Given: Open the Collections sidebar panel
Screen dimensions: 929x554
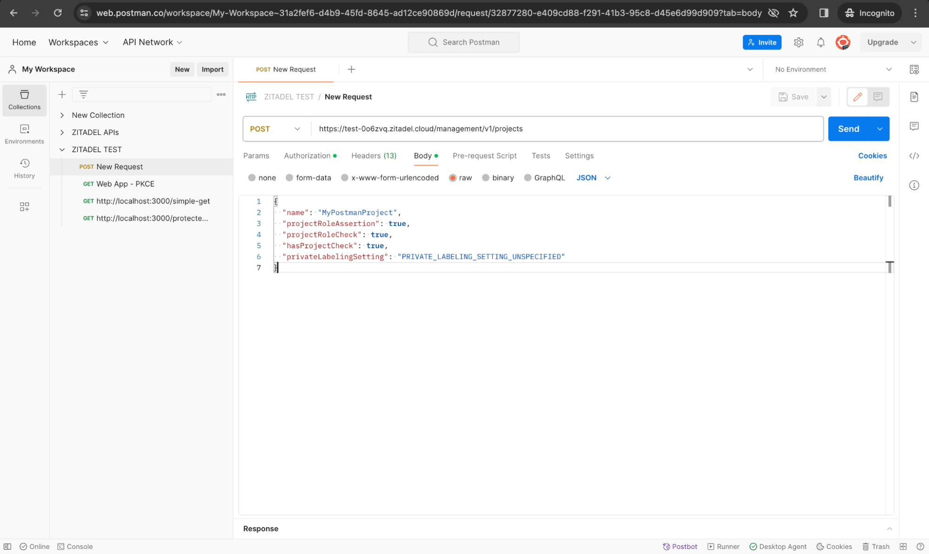Looking at the screenshot, I should [x=24, y=100].
